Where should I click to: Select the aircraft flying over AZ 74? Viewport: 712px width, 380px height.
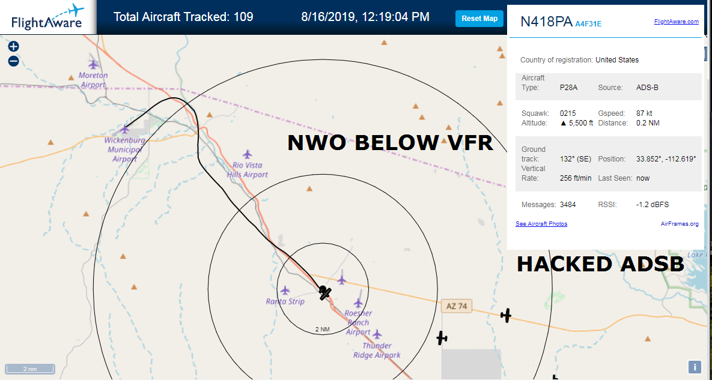(x=506, y=315)
